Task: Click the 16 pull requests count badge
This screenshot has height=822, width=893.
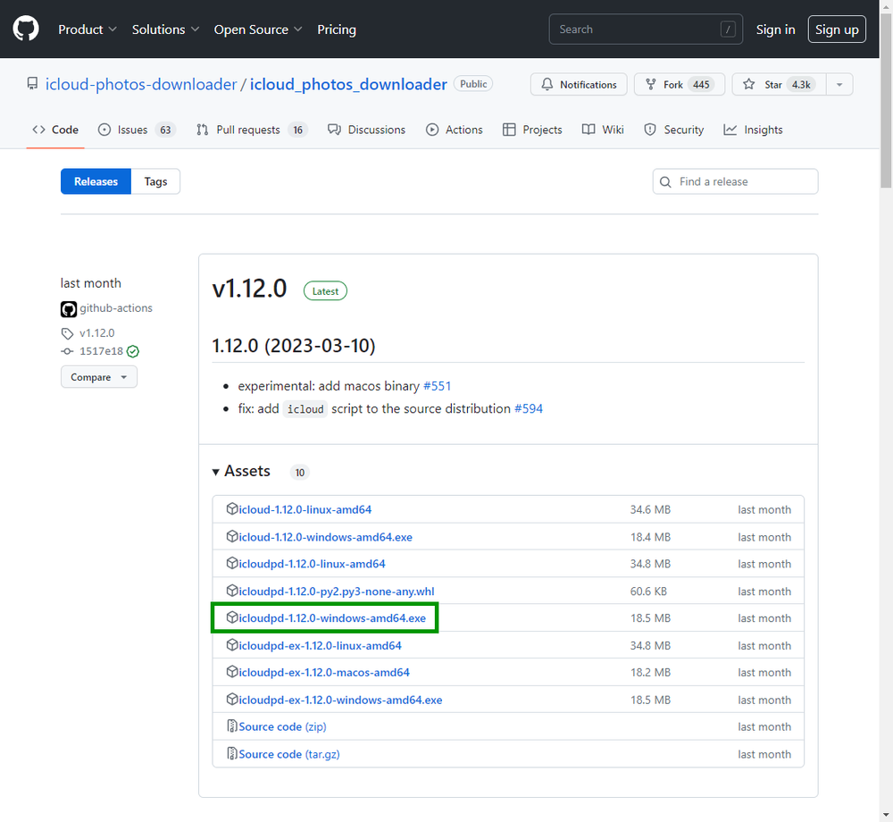Action: point(298,130)
